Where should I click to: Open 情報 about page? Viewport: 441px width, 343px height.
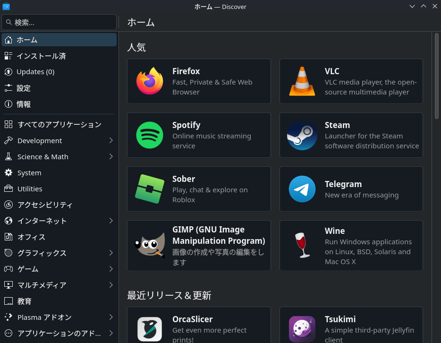59,104
